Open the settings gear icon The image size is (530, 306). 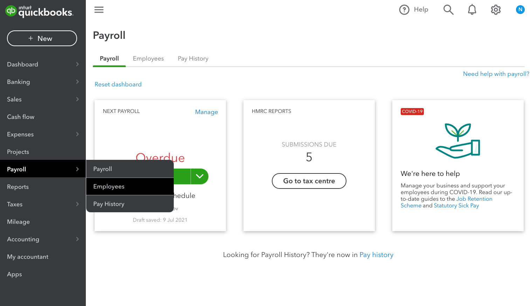[x=496, y=10]
